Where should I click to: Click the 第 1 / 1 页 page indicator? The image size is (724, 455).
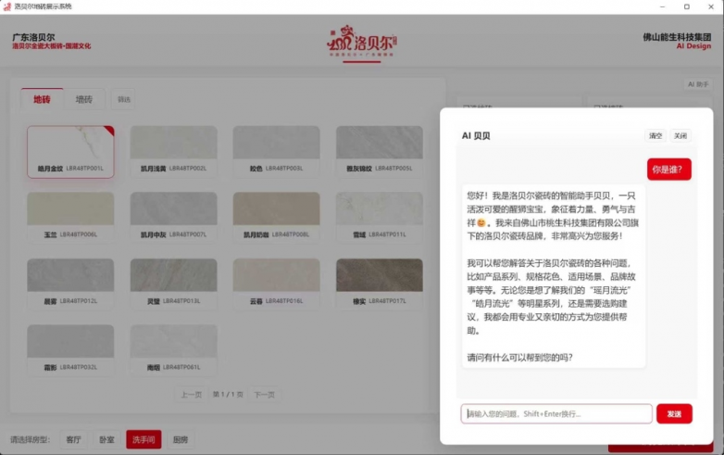[228, 395]
